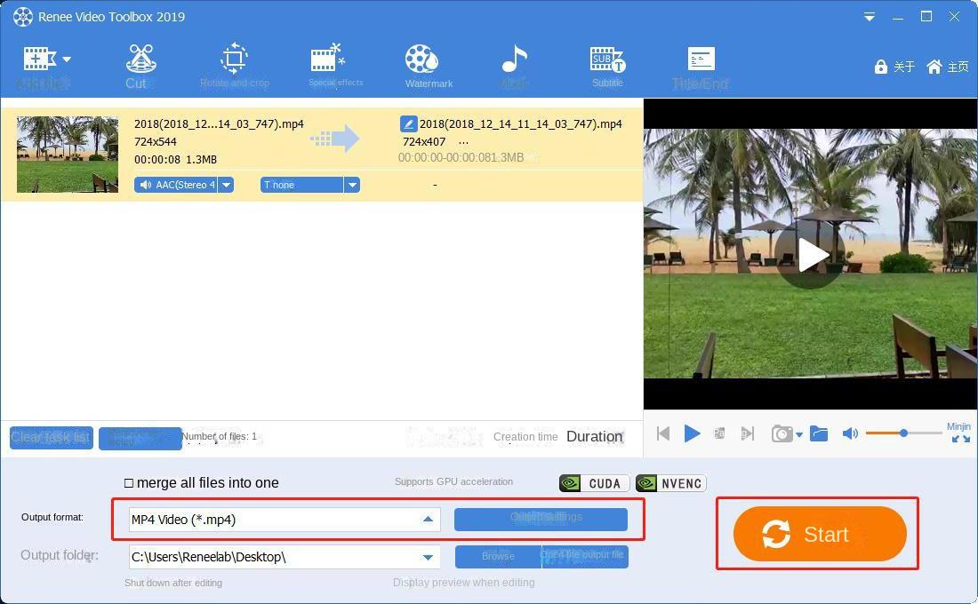Take a snapshot with the camera icon
The image size is (978, 604).
tap(782, 433)
